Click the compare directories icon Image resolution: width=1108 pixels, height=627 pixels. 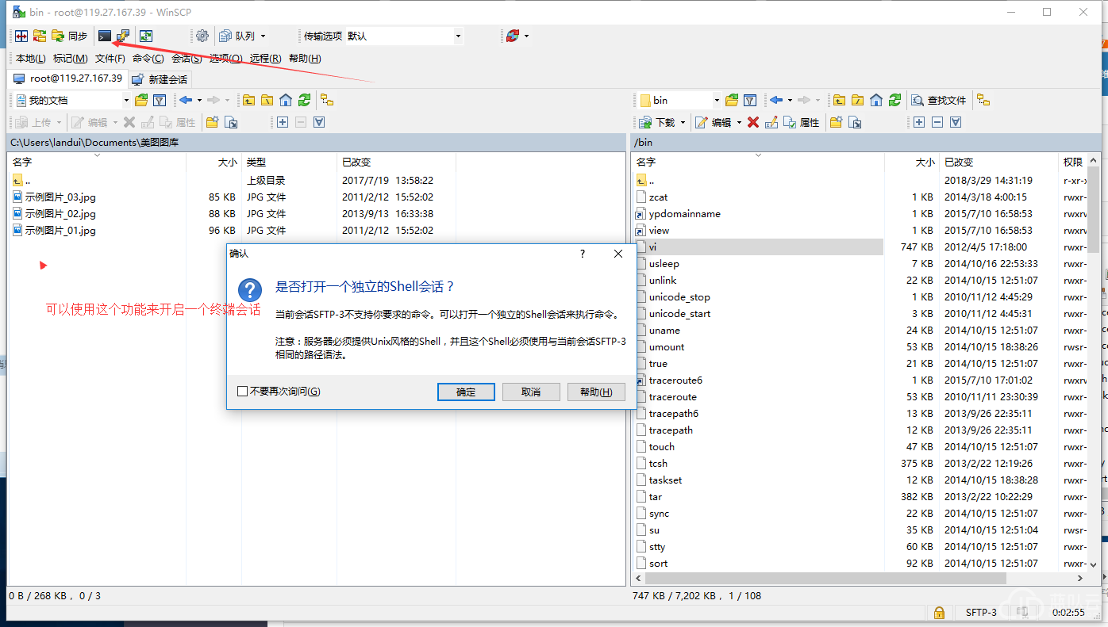point(21,36)
